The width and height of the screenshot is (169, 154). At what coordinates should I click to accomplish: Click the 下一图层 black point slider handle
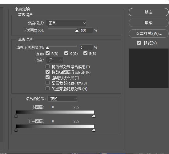pos(16,130)
